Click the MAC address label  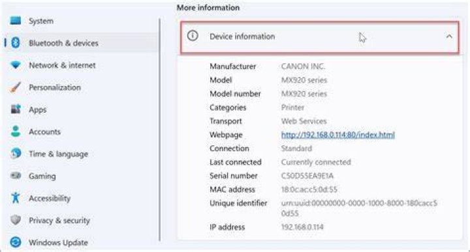click(232, 189)
